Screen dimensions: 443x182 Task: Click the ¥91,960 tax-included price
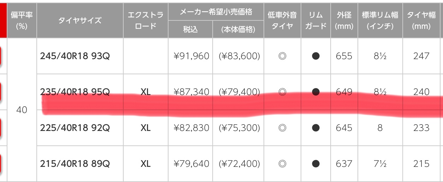pos(191,56)
